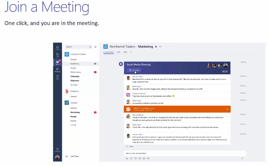Screen dimensions: 269x166
Task: Open the Chat icon in the sidebar
Action: [x=57, y=55]
